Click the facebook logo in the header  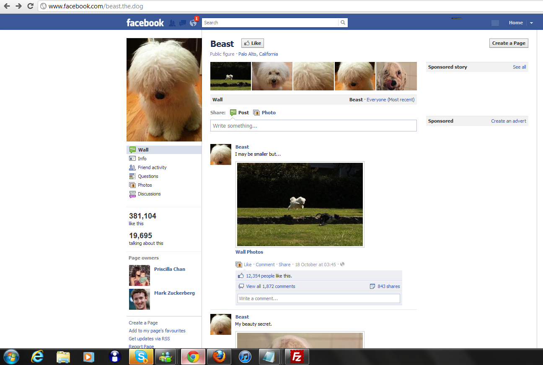point(145,23)
